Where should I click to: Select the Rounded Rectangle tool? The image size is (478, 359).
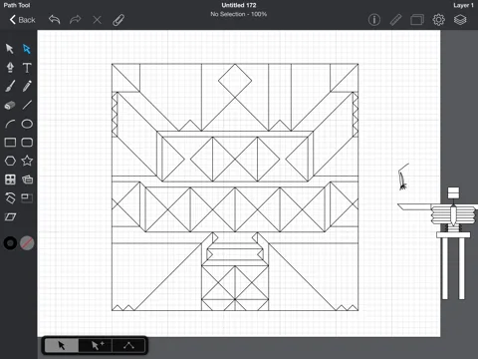[x=27, y=143]
